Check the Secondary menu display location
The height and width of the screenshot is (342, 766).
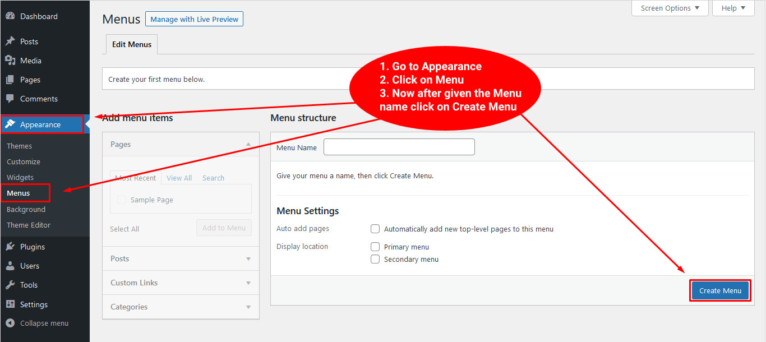pos(375,259)
